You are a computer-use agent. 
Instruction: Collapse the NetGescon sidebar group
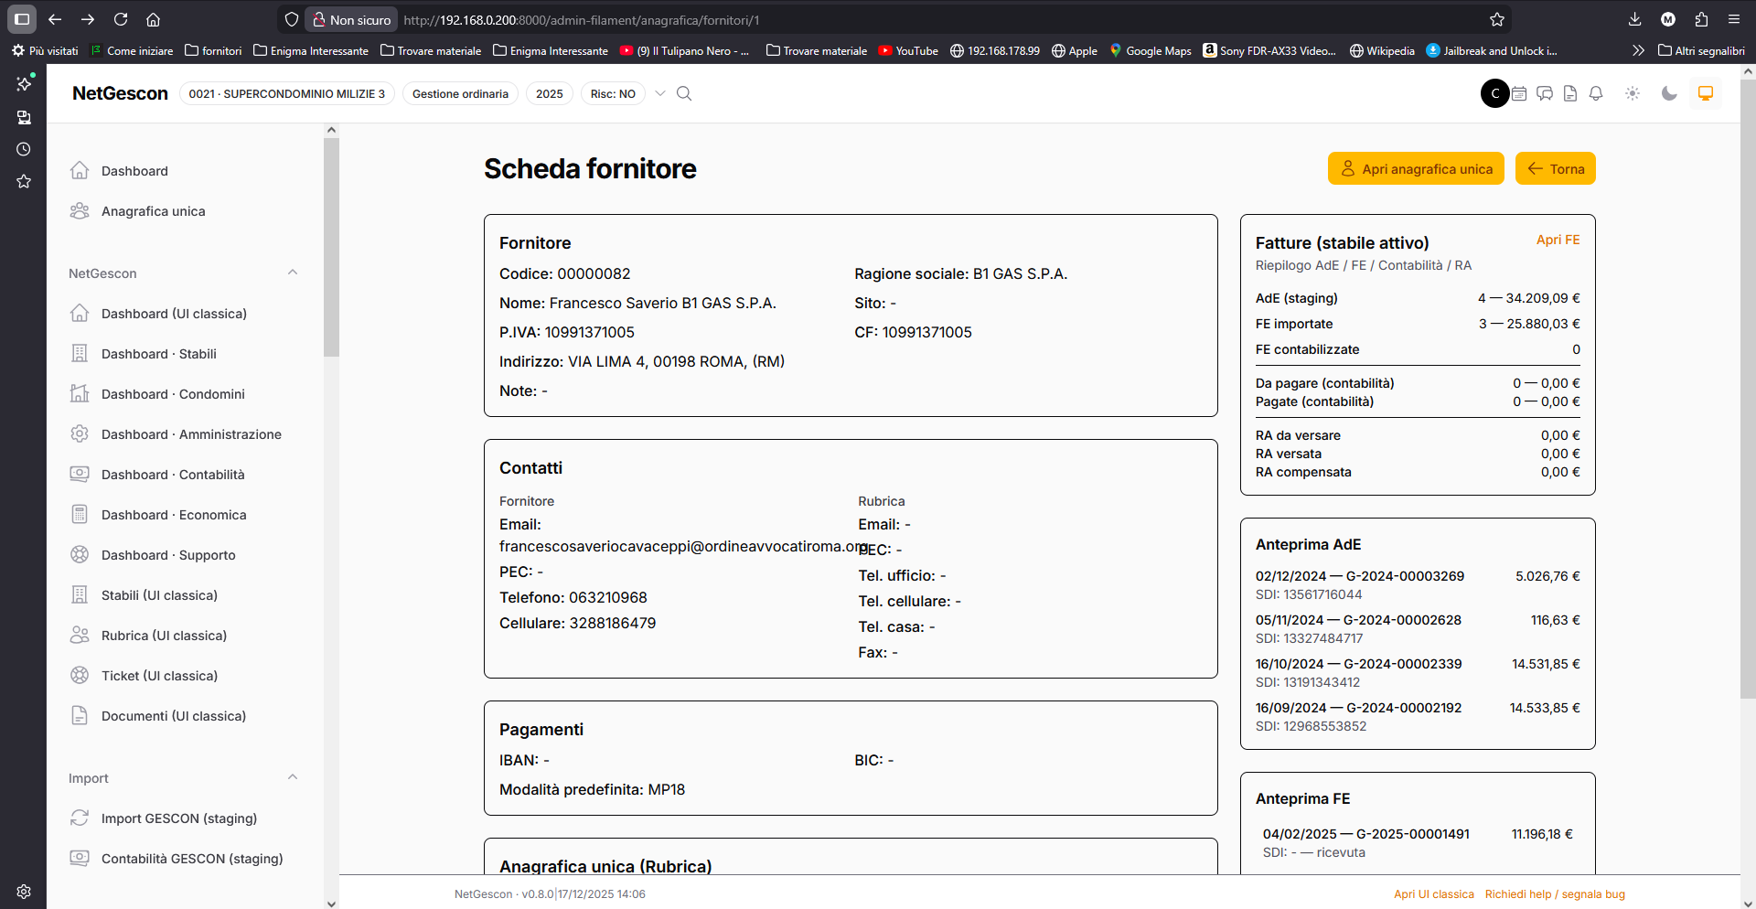[x=293, y=273]
